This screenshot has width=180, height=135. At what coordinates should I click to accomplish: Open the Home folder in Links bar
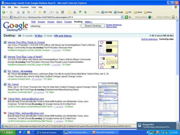click(138, 12)
